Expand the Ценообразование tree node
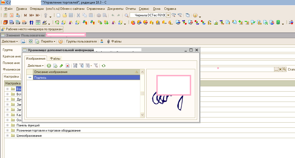 click(x=7, y=136)
